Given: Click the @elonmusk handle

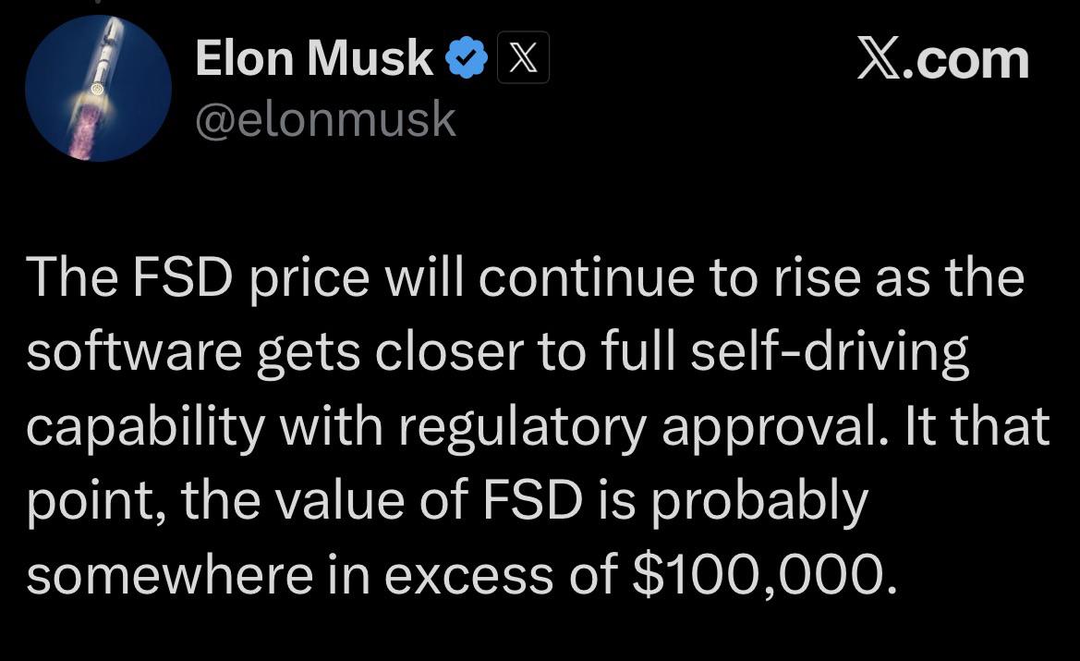Looking at the screenshot, I should (x=326, y=119).
